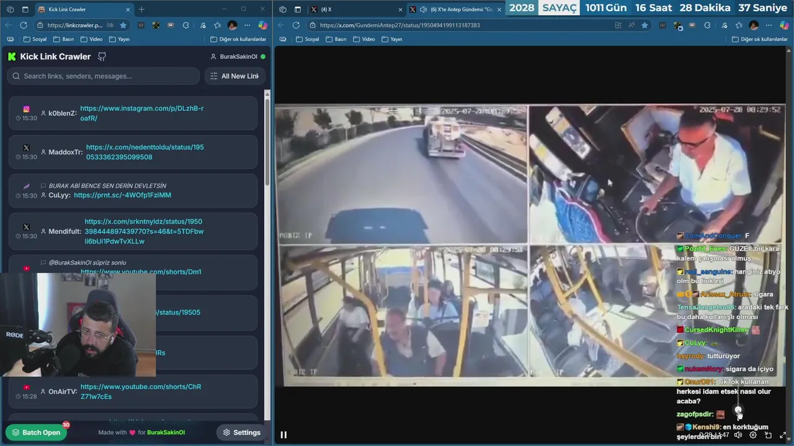The width and height of the screenshot is (794, 446).
Task: Open the Basın bookmarks folder in linkcrawler window
Action: coord(64,39)
